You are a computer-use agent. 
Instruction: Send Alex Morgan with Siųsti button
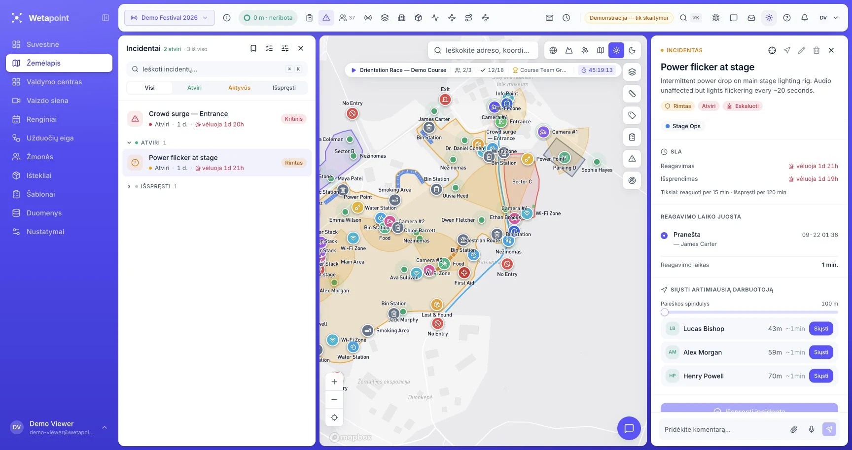click(821, 352)
